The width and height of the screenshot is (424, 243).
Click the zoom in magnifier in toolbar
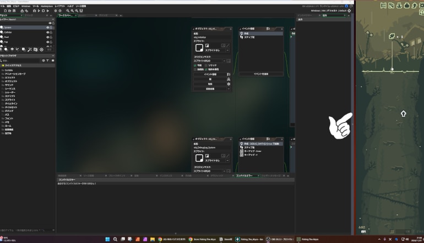pyautogui.click(x=68, y=10)
